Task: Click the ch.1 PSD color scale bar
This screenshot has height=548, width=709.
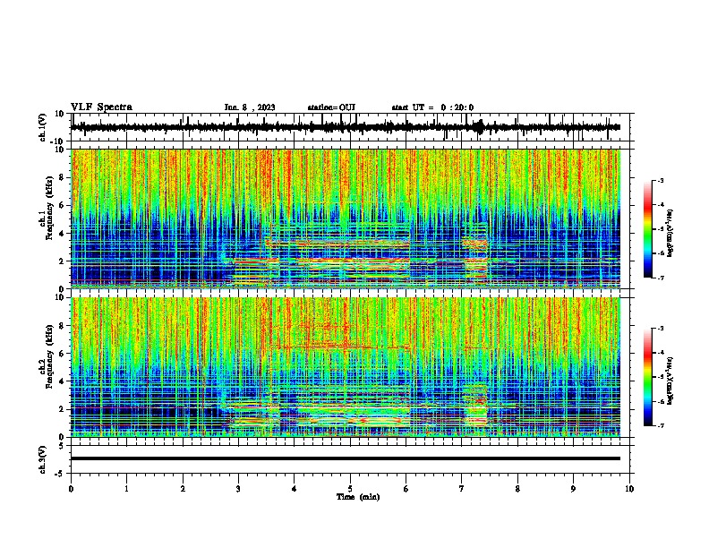Action: coord(648,229)
